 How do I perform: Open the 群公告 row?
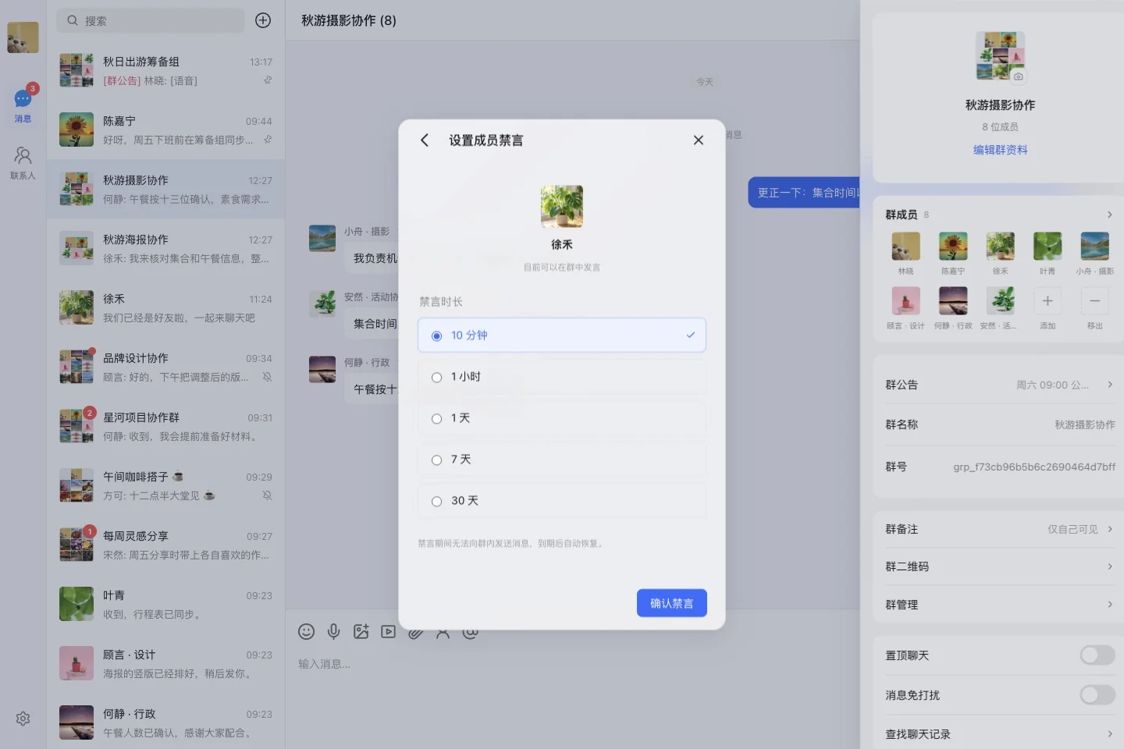click(999, 385)
